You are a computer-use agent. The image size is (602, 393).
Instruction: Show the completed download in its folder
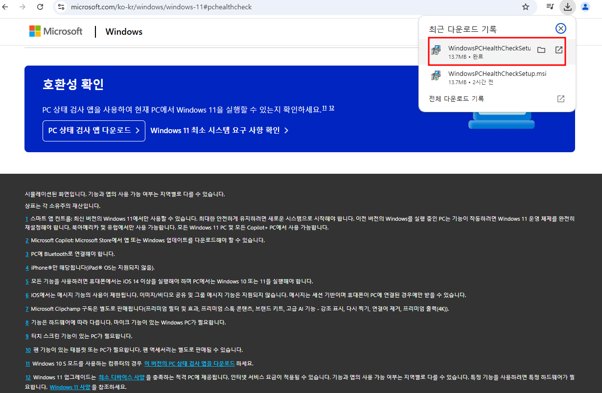point(541,50)
